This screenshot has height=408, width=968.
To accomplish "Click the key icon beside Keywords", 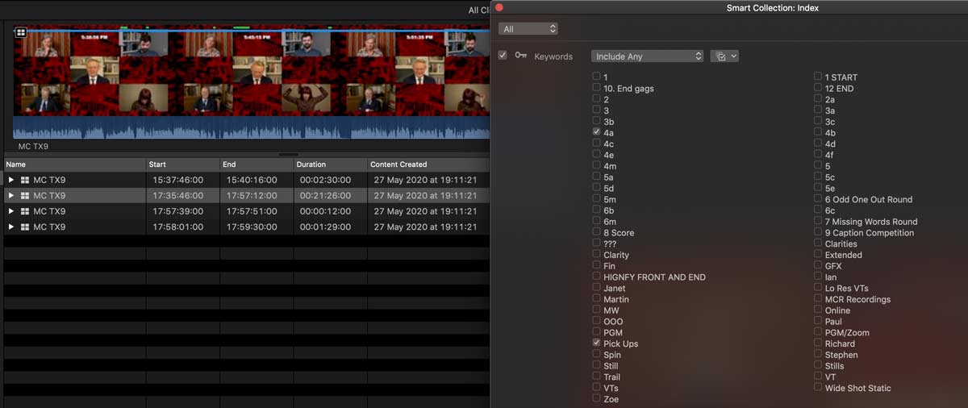I will click(520, 56).
